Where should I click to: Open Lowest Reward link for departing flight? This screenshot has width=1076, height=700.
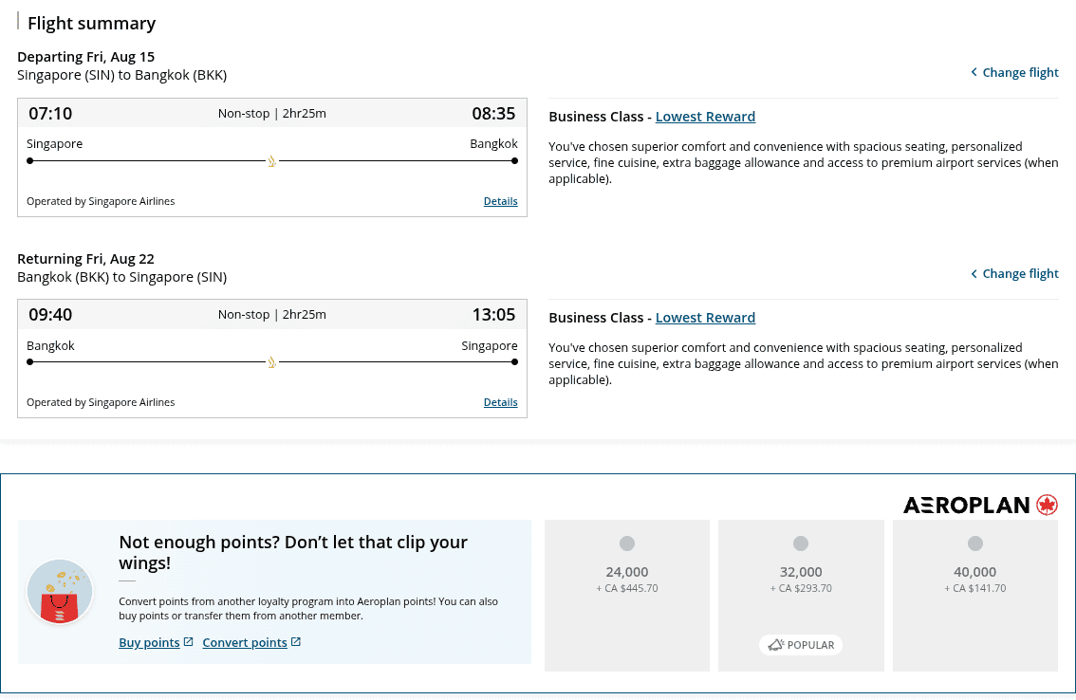[705, 117]
